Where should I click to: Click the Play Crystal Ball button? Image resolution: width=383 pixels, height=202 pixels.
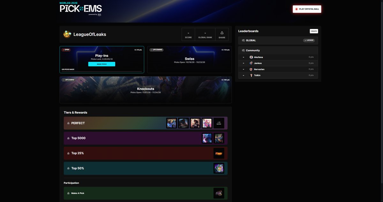[x=307, y=9]
